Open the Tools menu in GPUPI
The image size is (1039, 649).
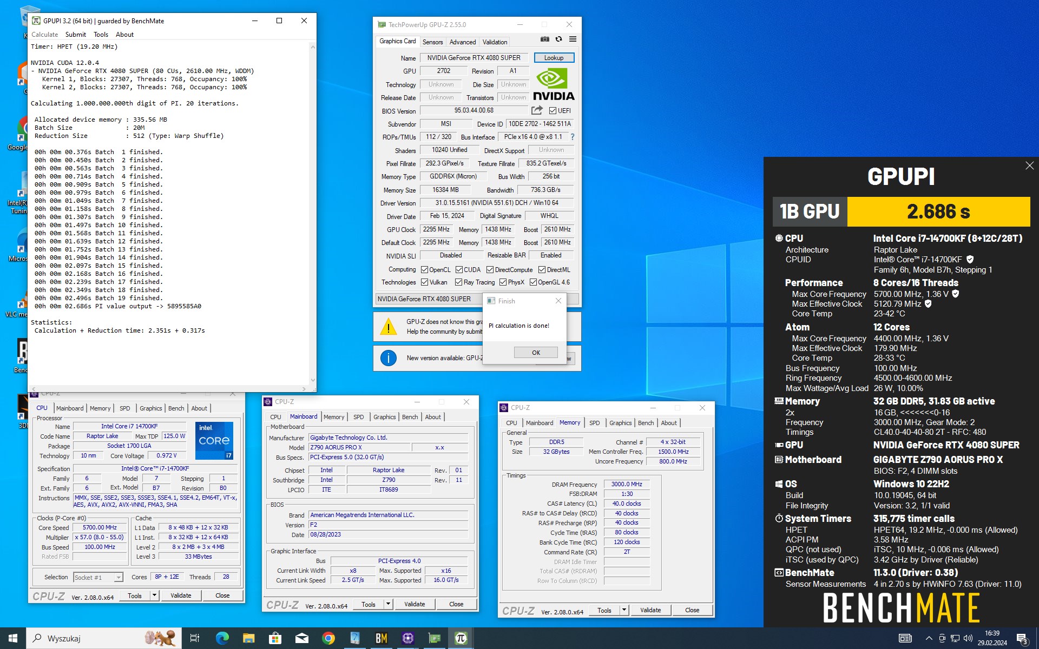(x=101, y=35)
